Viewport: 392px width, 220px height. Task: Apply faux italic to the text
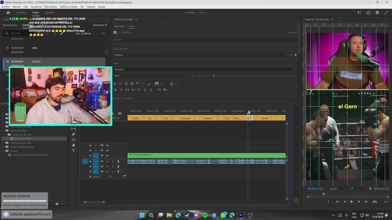pos(121,90)
